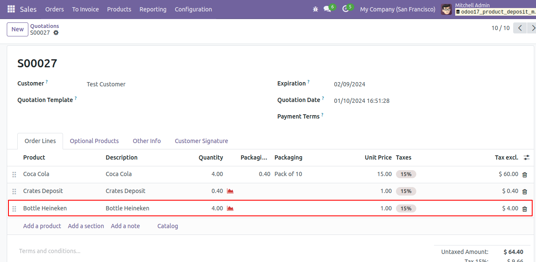
Task: Open the To Invoice menu
Action: (85, 9)
